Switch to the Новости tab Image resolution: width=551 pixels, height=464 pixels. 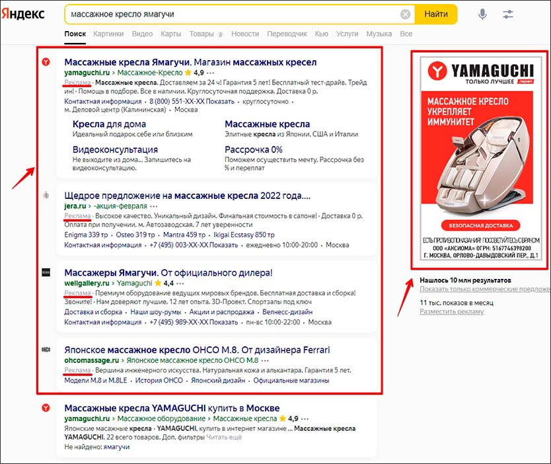[x=245, y=34]
